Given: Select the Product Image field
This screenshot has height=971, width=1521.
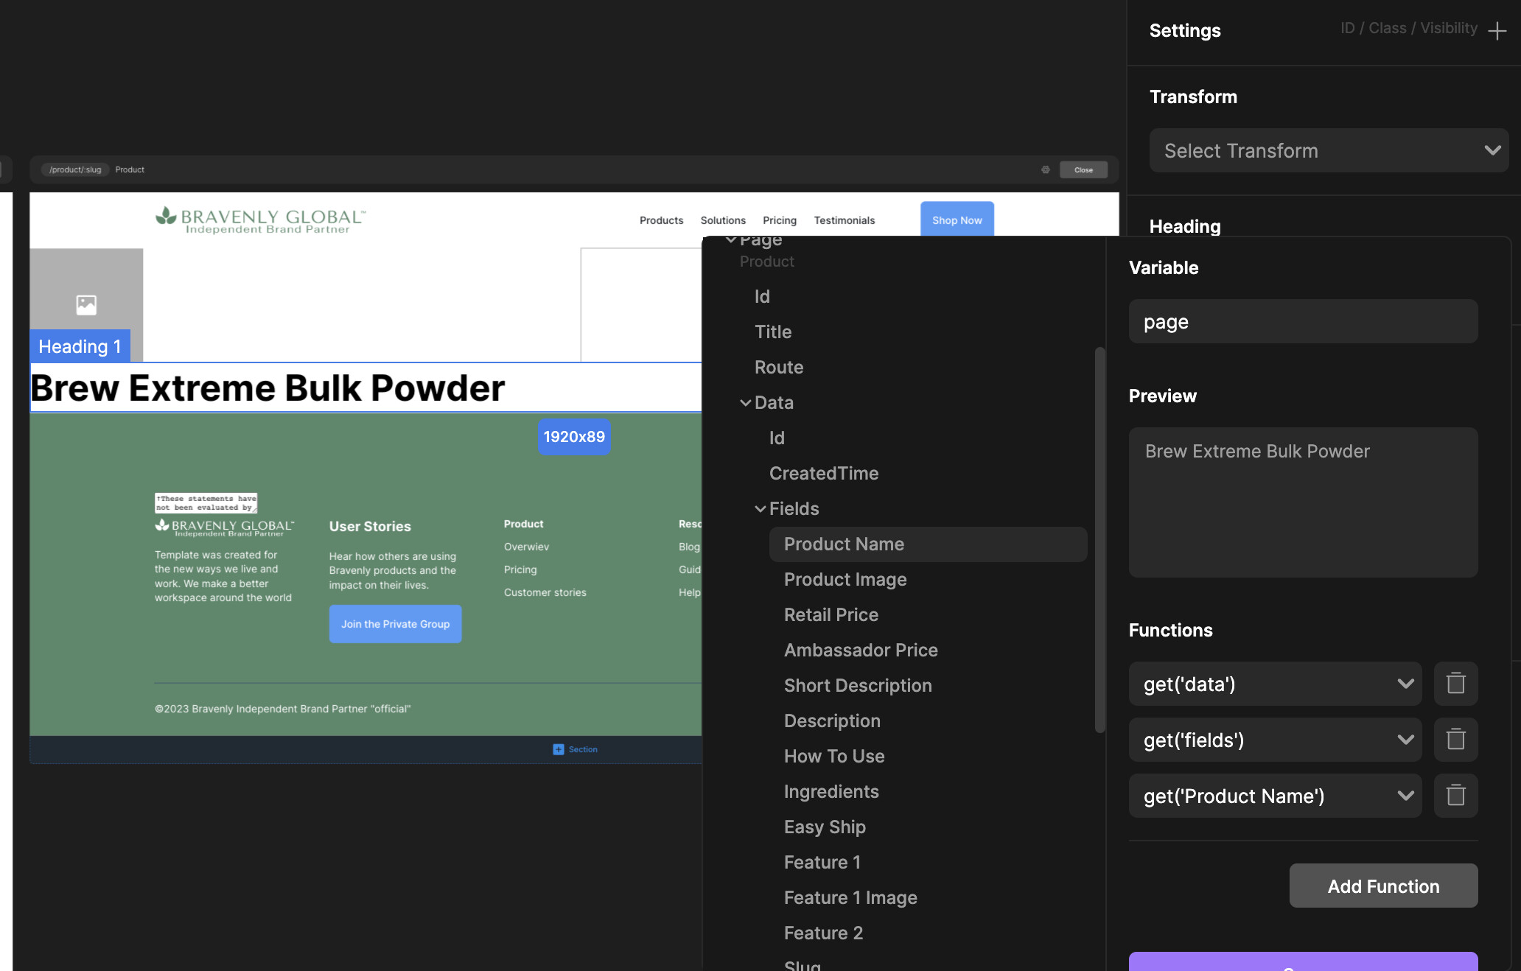Looking at the screenshot, I should 845,580.
